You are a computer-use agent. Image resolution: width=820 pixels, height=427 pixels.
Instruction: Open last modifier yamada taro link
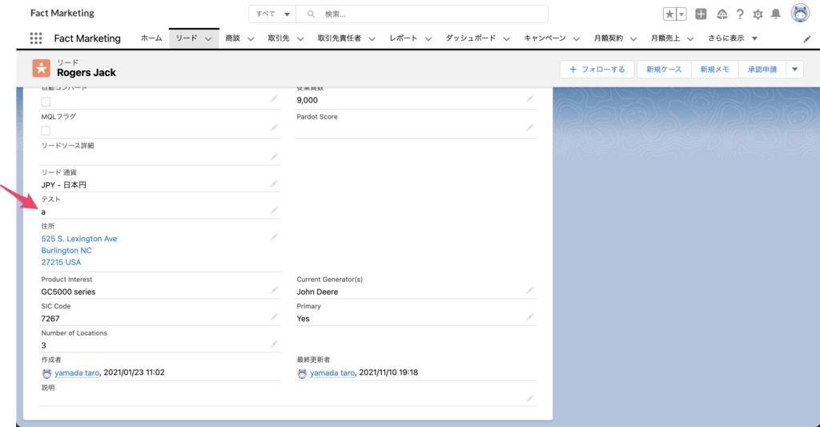click(x=332, y=373)
